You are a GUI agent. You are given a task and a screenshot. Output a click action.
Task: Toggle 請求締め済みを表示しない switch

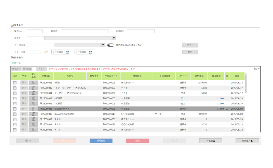pyautogui.click(x=111, y=45)
